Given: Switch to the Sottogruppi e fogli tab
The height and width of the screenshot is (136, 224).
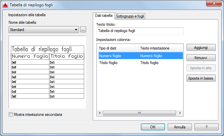Looking at the screenshot, I should click(x=130, y=16).
